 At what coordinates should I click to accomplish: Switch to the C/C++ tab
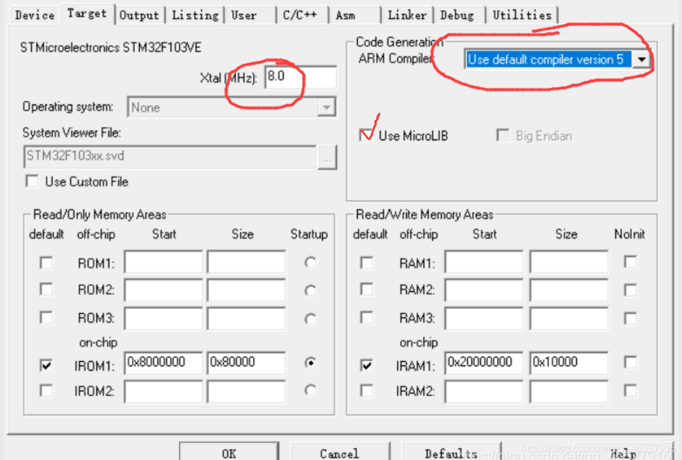tap(302, 15)
